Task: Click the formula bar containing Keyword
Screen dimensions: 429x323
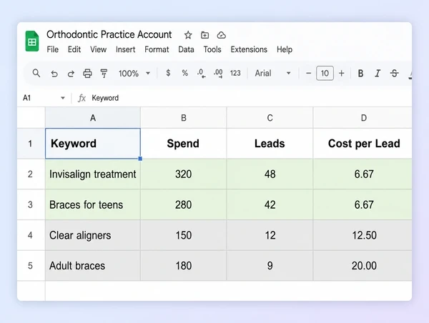Action: coord(250,98)
